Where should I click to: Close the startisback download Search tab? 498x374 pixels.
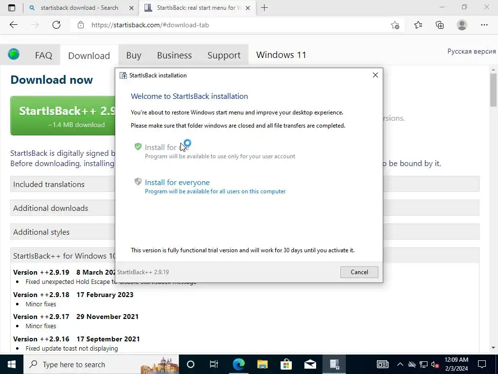pos(131,8)
